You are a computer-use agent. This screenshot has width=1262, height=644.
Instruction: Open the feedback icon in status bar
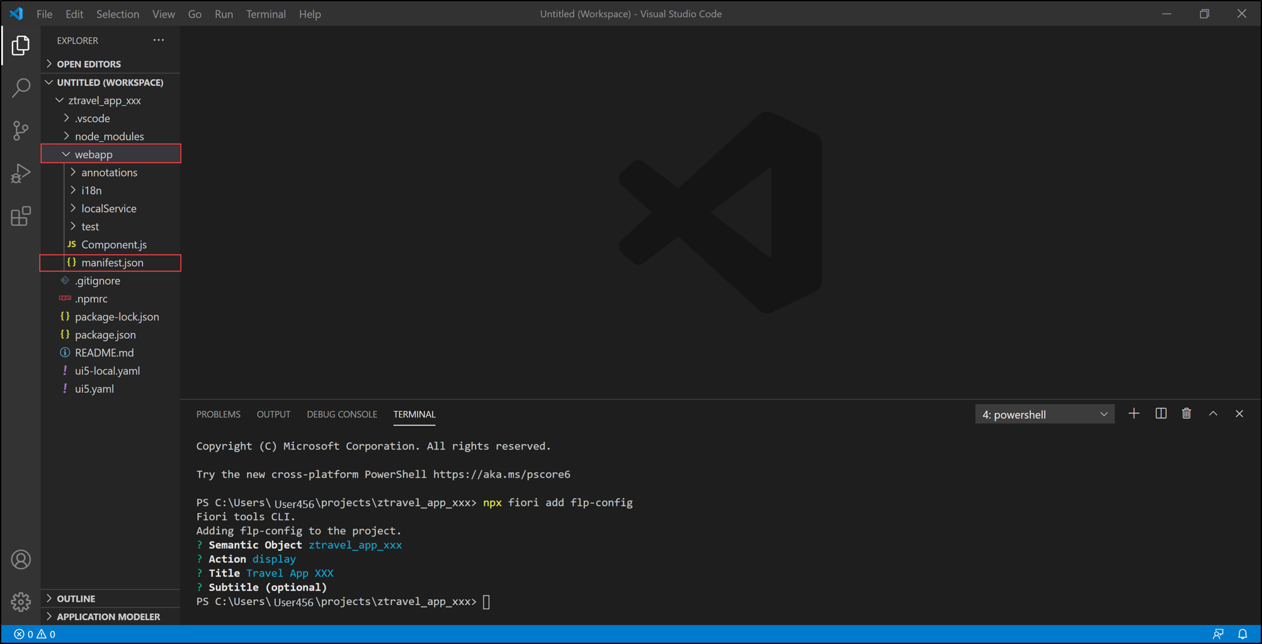[1218, 634]
